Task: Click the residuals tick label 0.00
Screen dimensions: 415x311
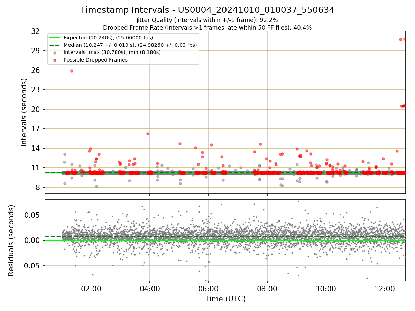Action: (x=33, y=240)
